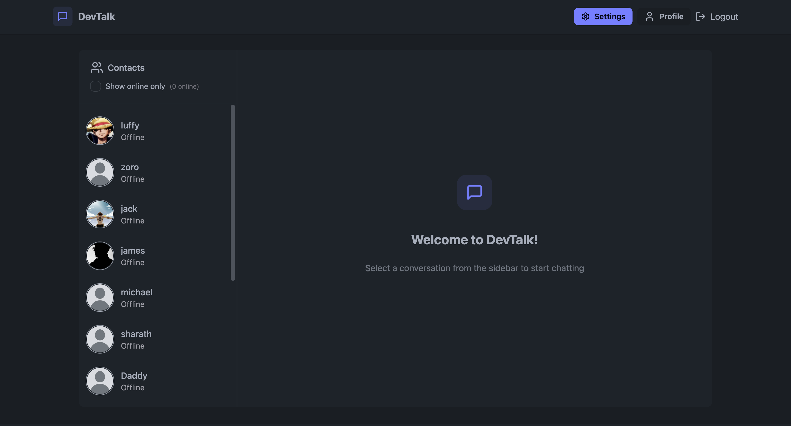
Task: Log out of DevTalk
Action: [717, 16]
